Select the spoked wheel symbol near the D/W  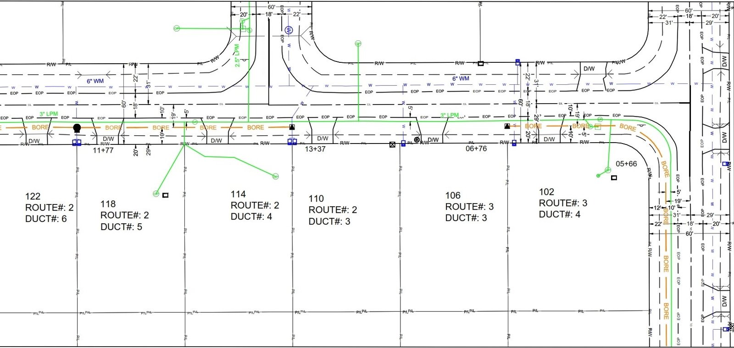(417, 139)
